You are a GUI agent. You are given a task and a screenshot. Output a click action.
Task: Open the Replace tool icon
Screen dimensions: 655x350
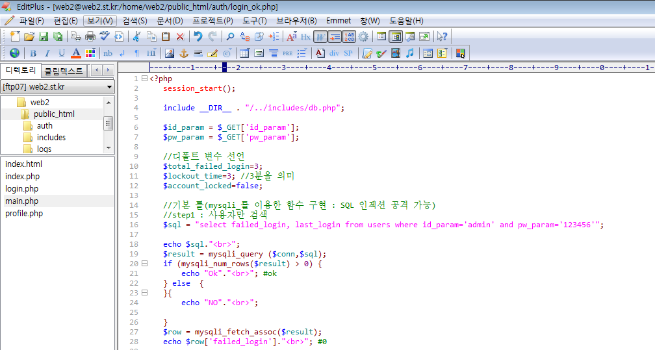(245, 37)
